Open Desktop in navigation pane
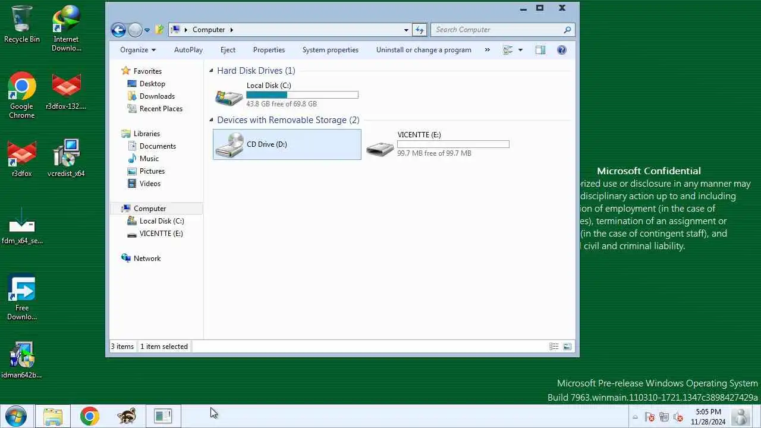This screenshot has height=428, width=761. coord(152,84)
